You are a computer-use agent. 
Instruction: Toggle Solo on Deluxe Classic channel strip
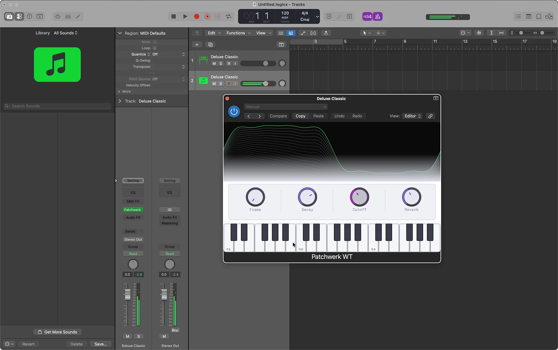[139, 336]
